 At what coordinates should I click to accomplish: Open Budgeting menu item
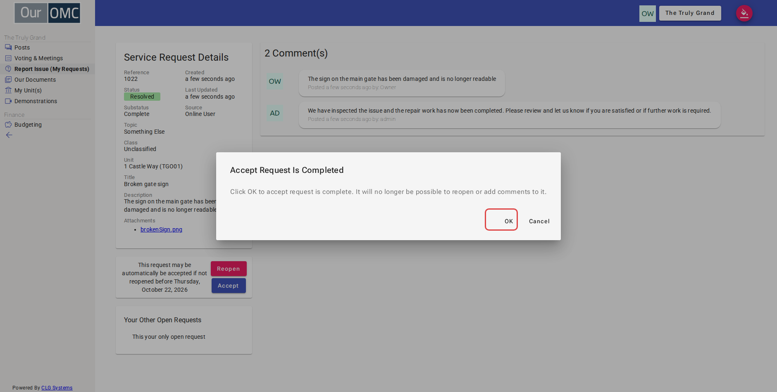(48, 125)
